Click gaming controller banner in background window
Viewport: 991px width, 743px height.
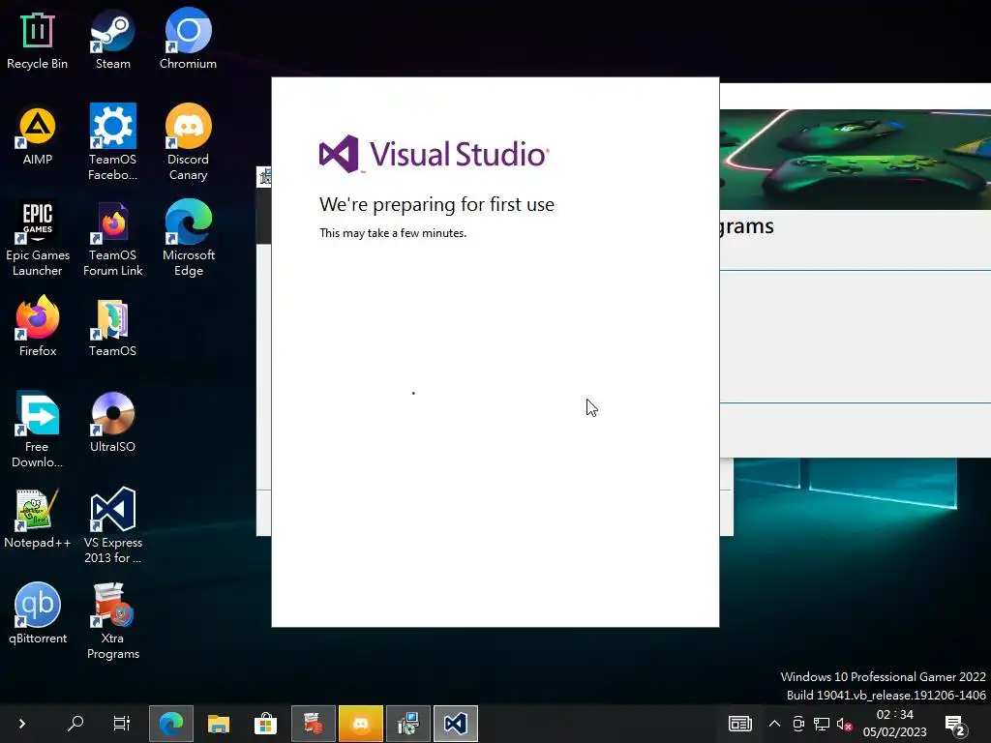click(x=856, y=160)
